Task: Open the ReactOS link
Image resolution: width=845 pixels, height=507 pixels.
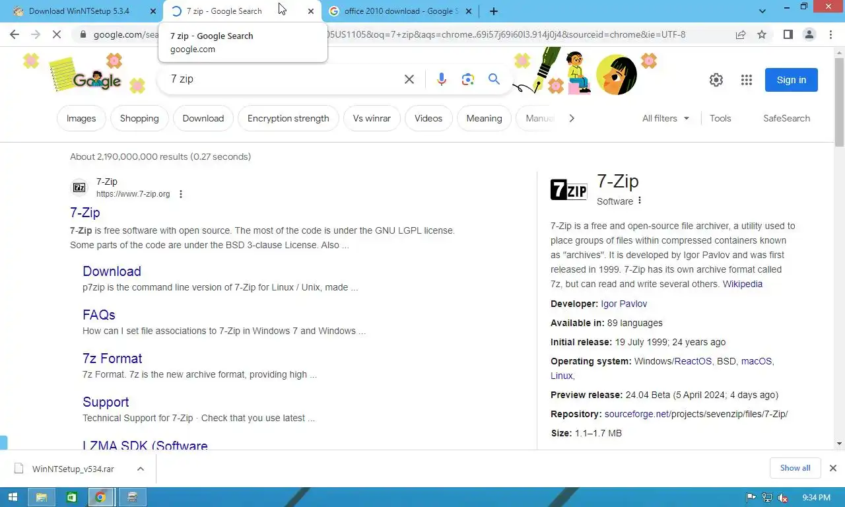Action: pyautogui.click(x=693, y=361)
